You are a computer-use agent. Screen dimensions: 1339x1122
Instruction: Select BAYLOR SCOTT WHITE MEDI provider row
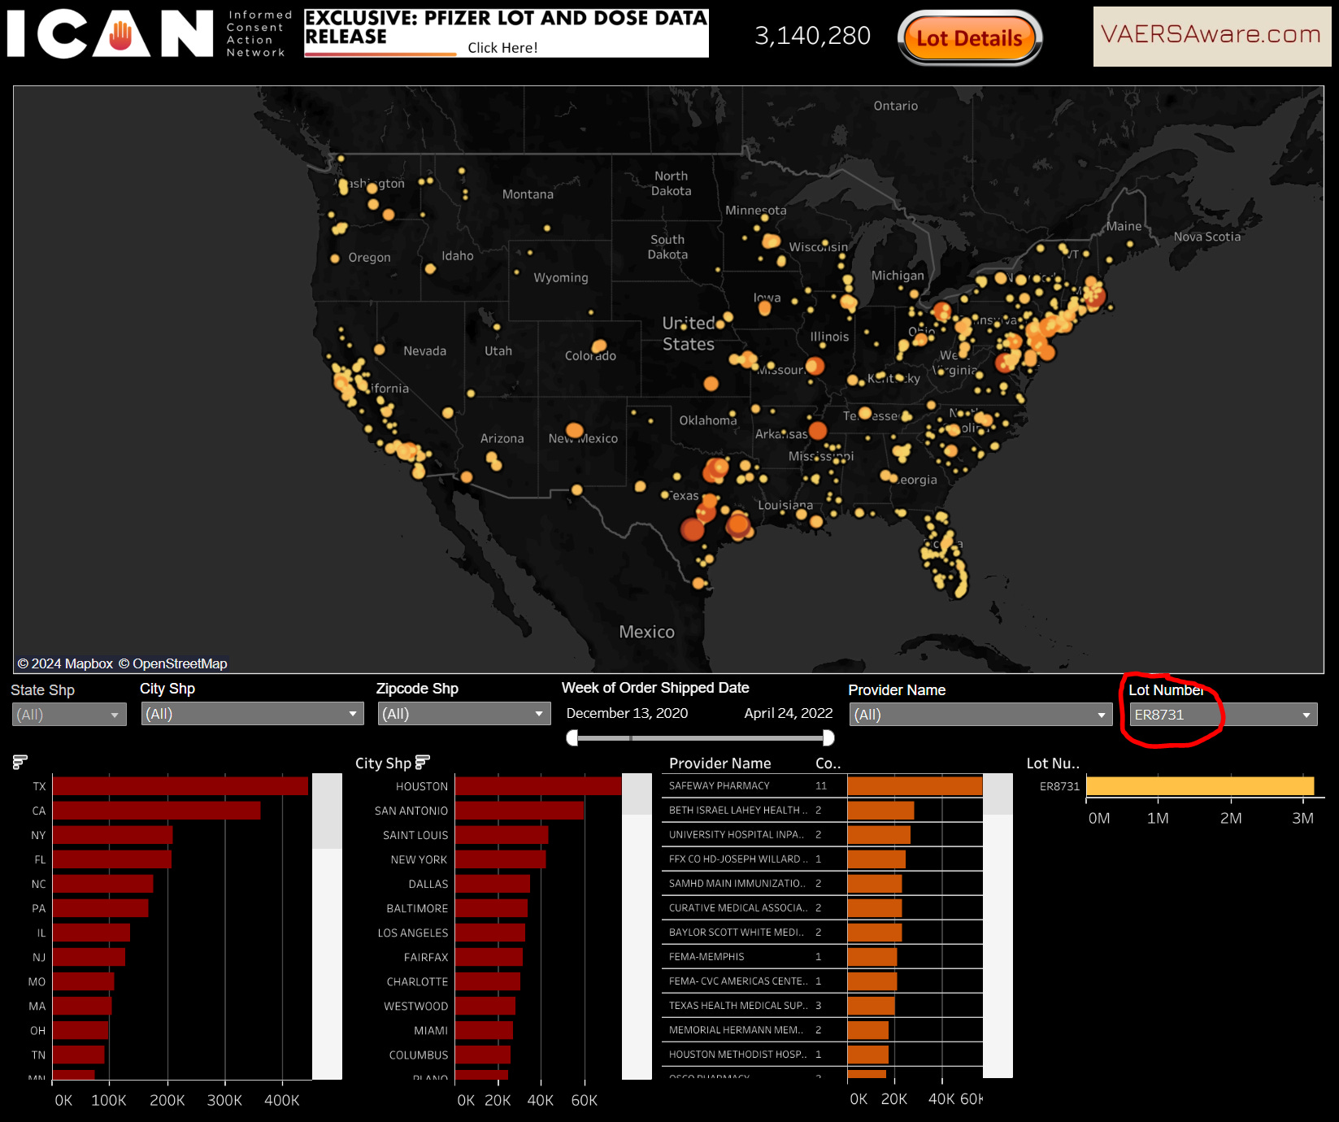pos(823,932)
